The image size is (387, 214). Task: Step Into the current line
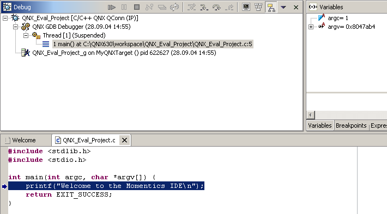[x=204, y=8]
